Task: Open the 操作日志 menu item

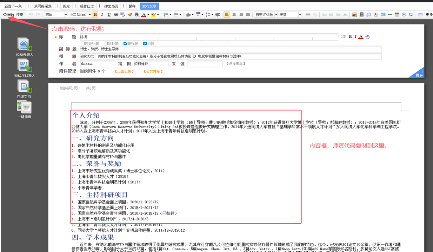Action: coord(87,6)
